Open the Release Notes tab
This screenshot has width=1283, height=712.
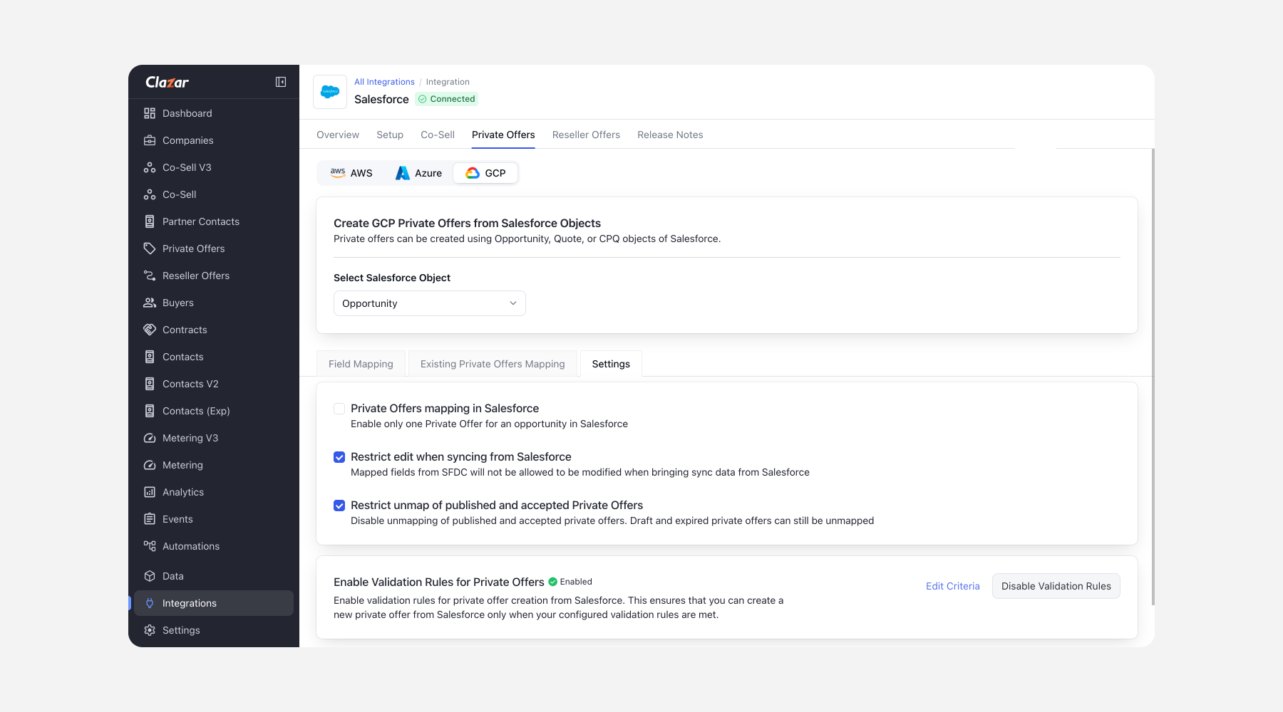pyautogui.click(x=670, y=135)
